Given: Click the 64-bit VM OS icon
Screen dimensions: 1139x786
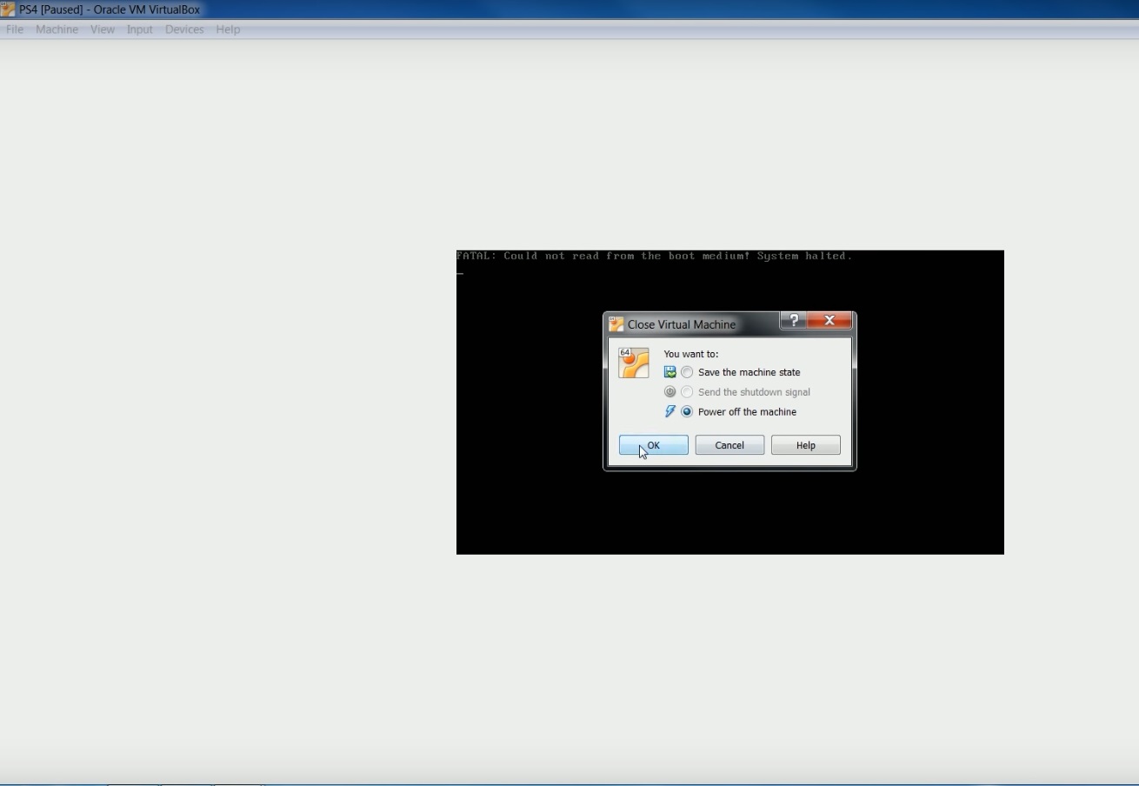Looking at the screenshot, I should [634, 363].
